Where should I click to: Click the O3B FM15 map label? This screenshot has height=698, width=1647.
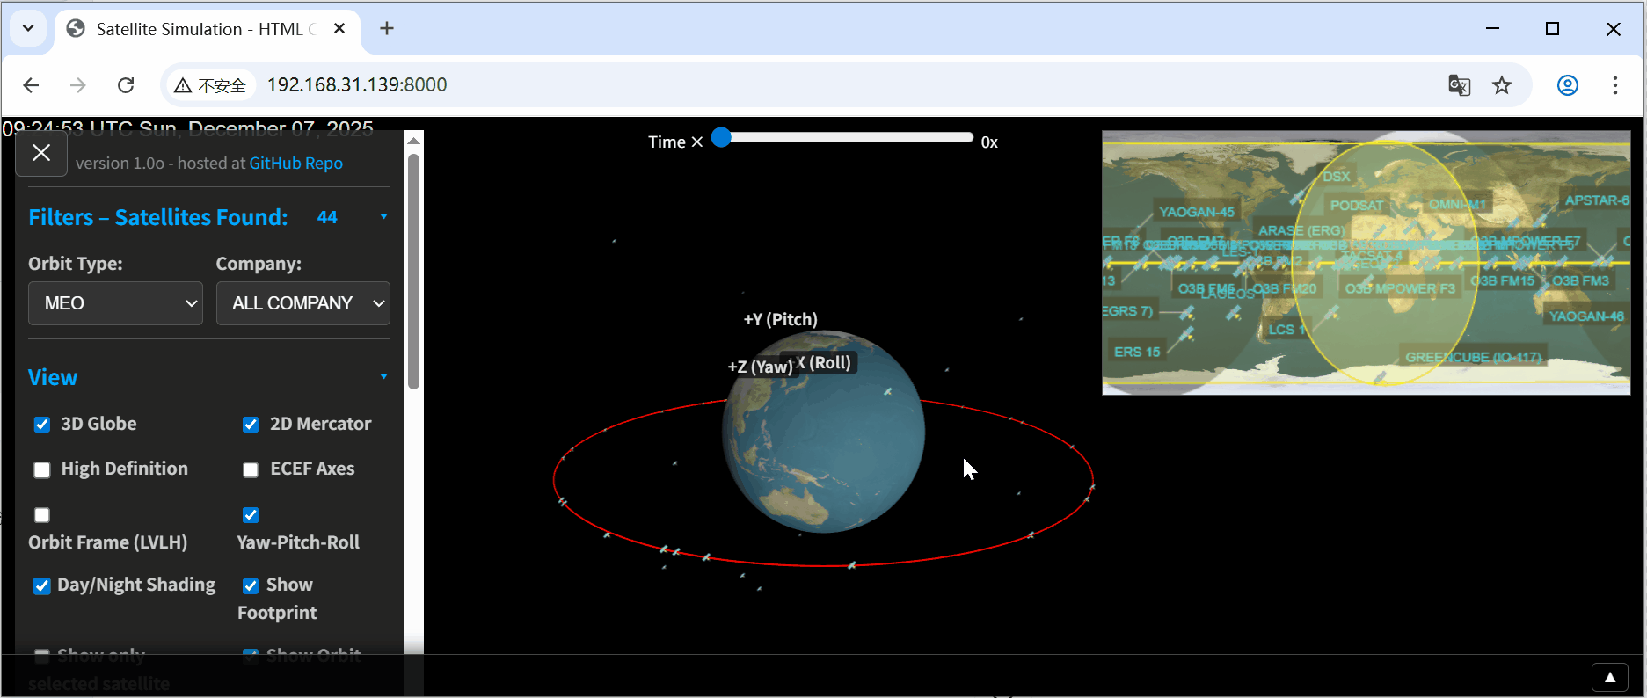click(1503, 280)
